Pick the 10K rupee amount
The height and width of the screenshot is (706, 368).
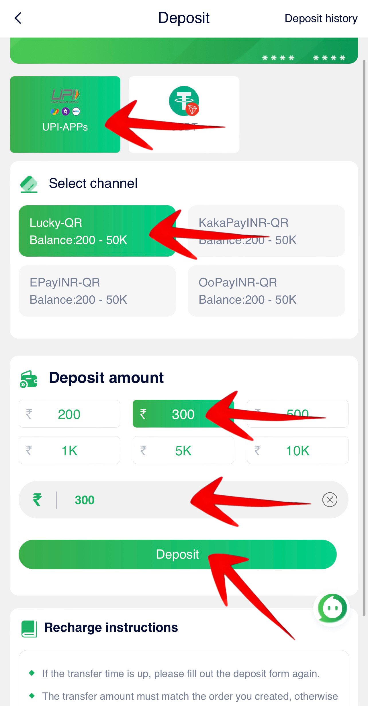297,450
